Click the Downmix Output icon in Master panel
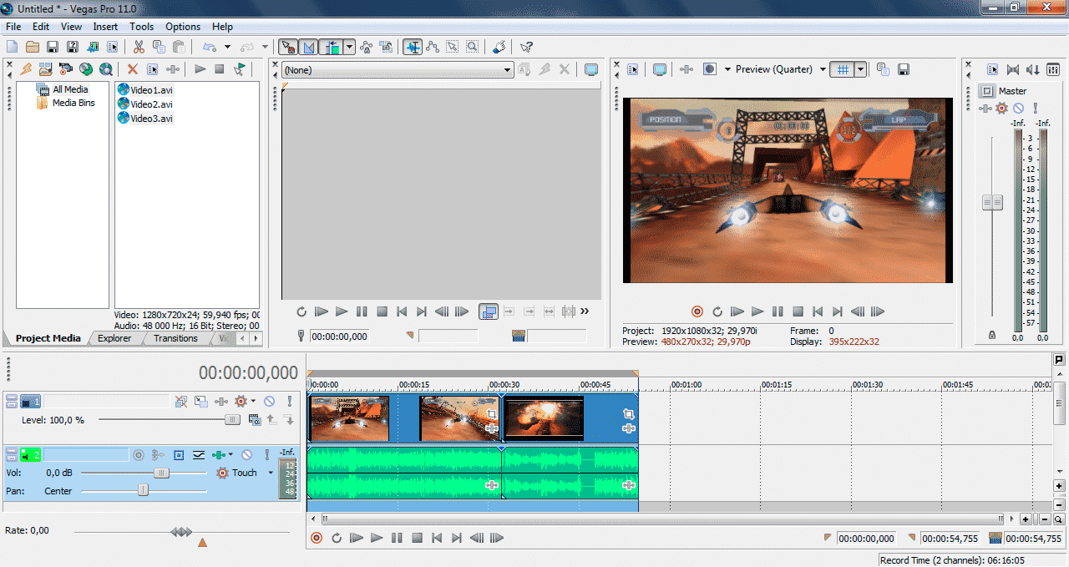The width and height of the screenshot is (1069, 567). pyautogui.click(x=1013, y=70)
